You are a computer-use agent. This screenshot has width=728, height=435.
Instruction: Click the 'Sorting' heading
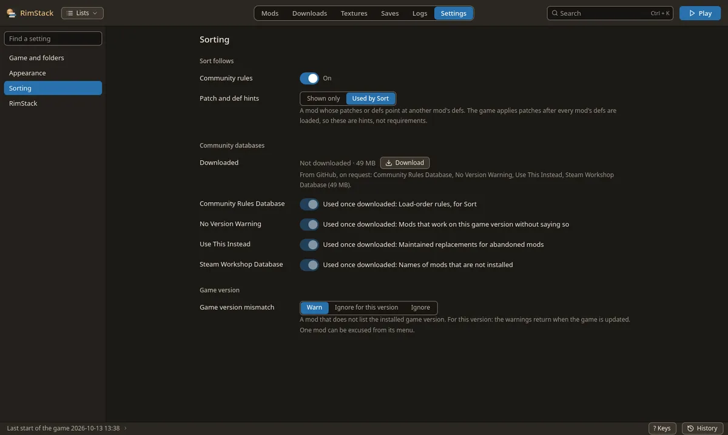click(x=215, y=39)
